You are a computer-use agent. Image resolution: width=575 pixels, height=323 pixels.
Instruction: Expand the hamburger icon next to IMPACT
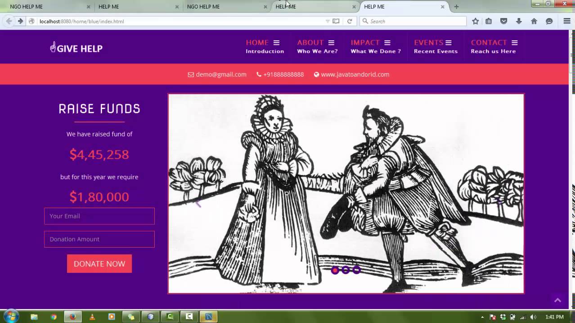point(387,43)
